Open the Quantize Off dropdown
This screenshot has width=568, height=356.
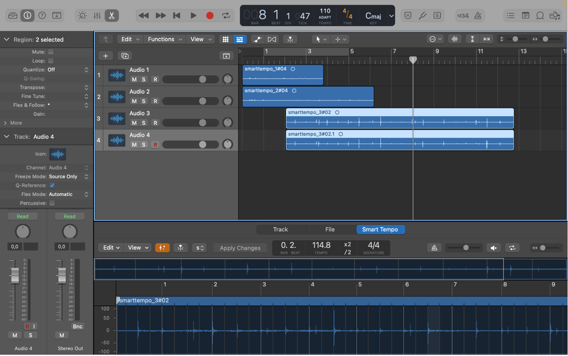[x=68, y=70]
